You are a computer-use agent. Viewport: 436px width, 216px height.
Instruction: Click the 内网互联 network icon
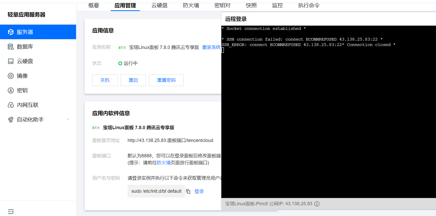pyautogui.click(x=11, y=105)
